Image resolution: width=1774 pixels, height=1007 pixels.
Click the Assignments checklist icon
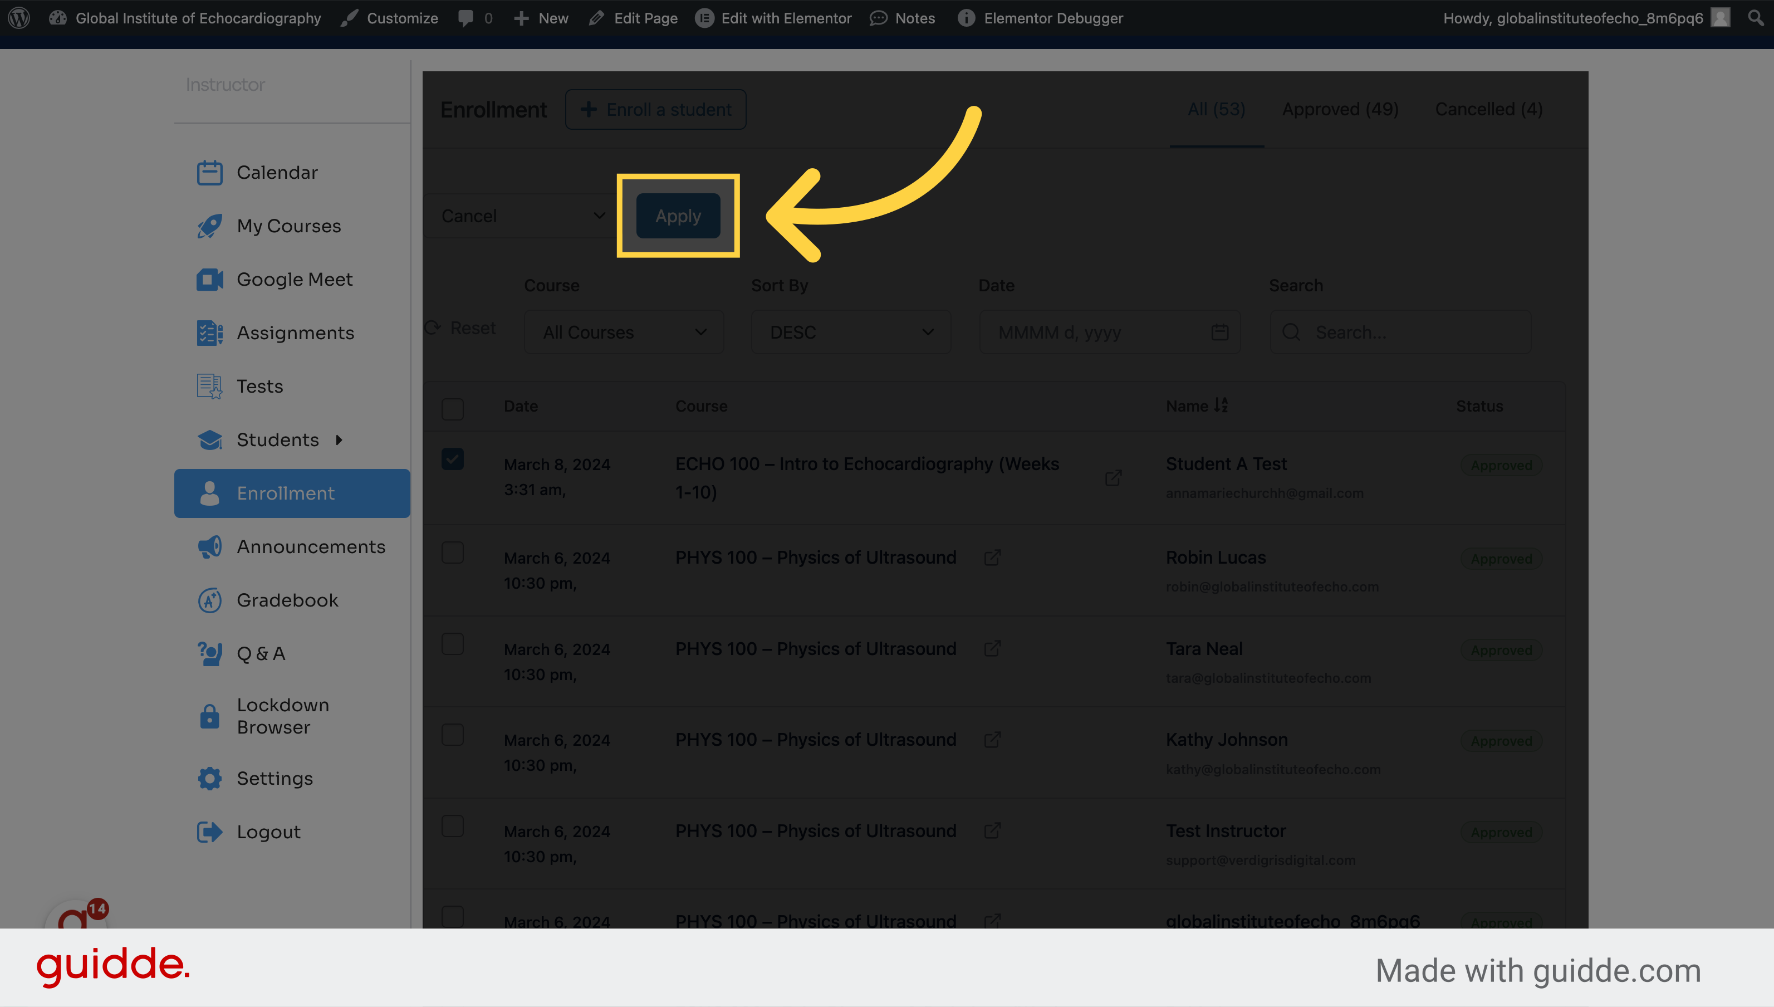(209, 333)
